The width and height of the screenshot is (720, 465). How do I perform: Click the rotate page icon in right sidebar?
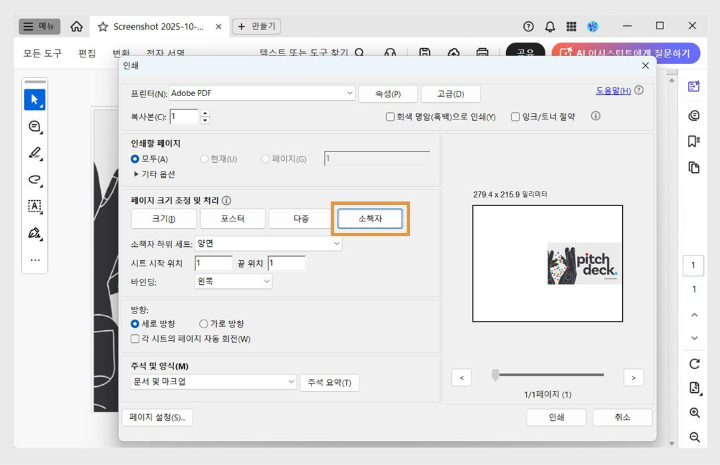tap(694, 364)
